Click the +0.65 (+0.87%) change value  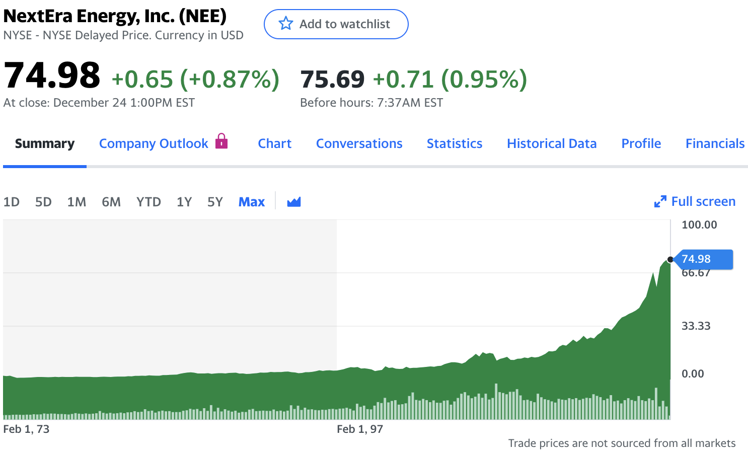pyautogui.click(x=195, y=80)
